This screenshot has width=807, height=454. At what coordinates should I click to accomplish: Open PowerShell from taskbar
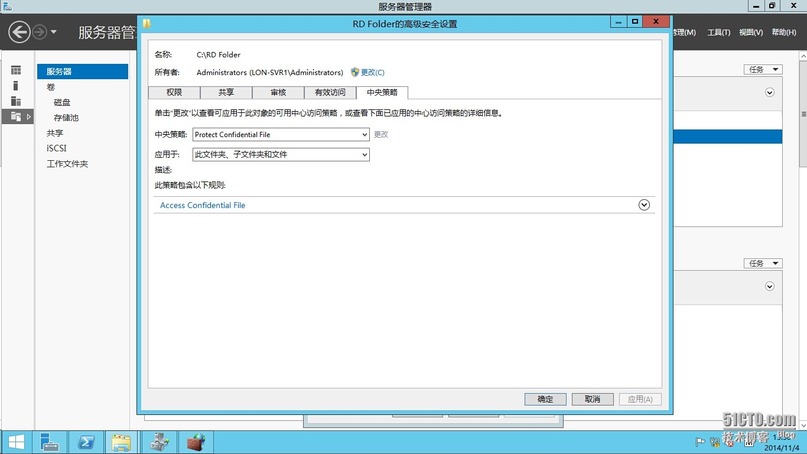click(86, 442)
